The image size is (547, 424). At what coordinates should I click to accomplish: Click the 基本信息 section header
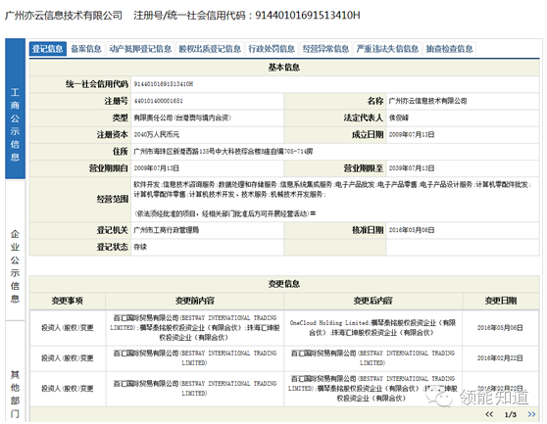click(x=284, y=68)
